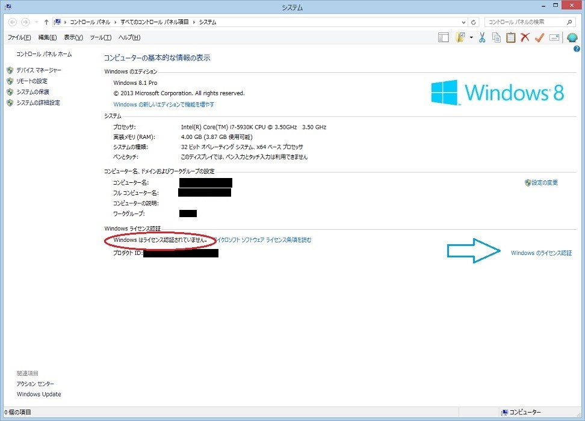Click the computer icon in the address bar
Screen dimensions: 585x421
pos(57,22)
